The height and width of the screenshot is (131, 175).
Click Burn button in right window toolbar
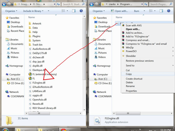point(136,11)
